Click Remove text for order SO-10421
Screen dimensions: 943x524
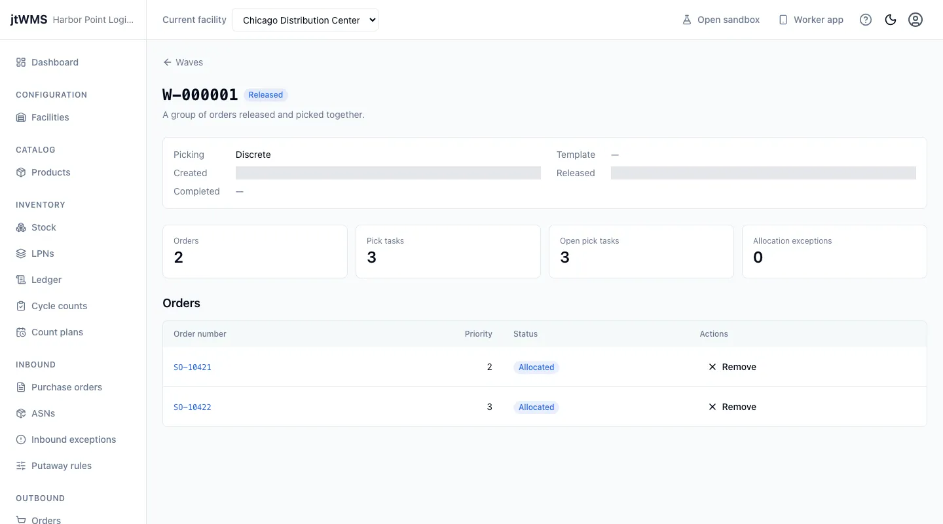pos(739,367)
